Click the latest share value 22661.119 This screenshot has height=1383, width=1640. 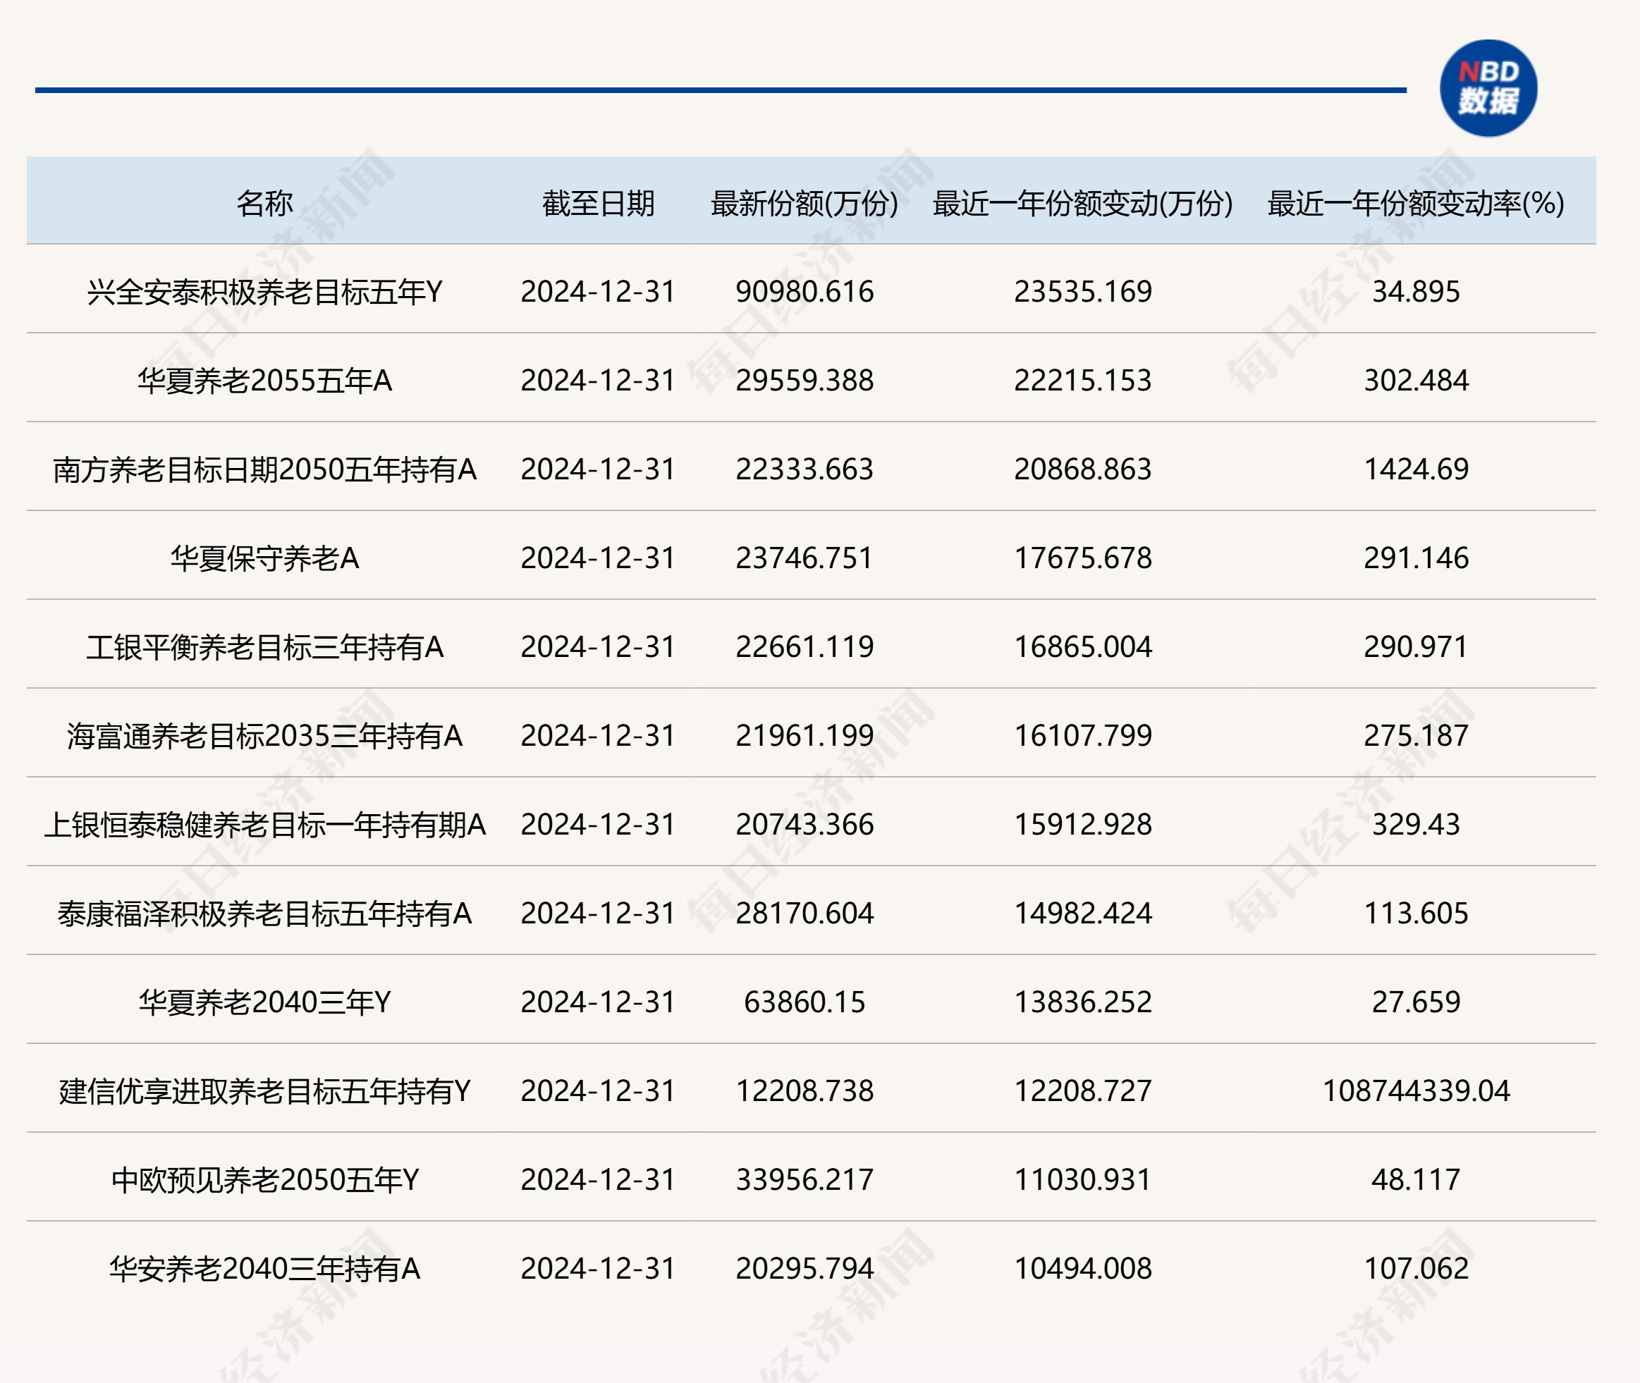804,647
